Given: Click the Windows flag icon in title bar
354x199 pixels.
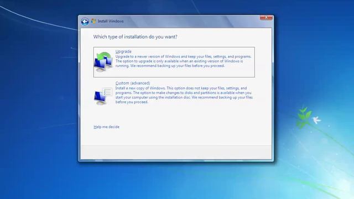Looking at the screenshot, I should tap(93, 21).
